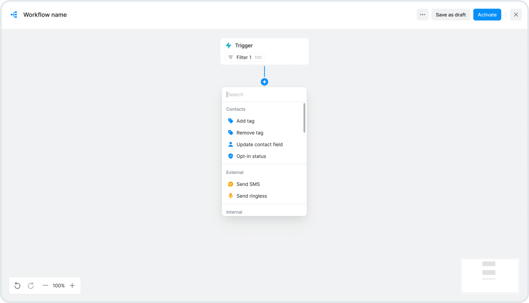529x303 pixels.
Task: Click the Send ringless voicemail icon
Action: tap(230, 195)
